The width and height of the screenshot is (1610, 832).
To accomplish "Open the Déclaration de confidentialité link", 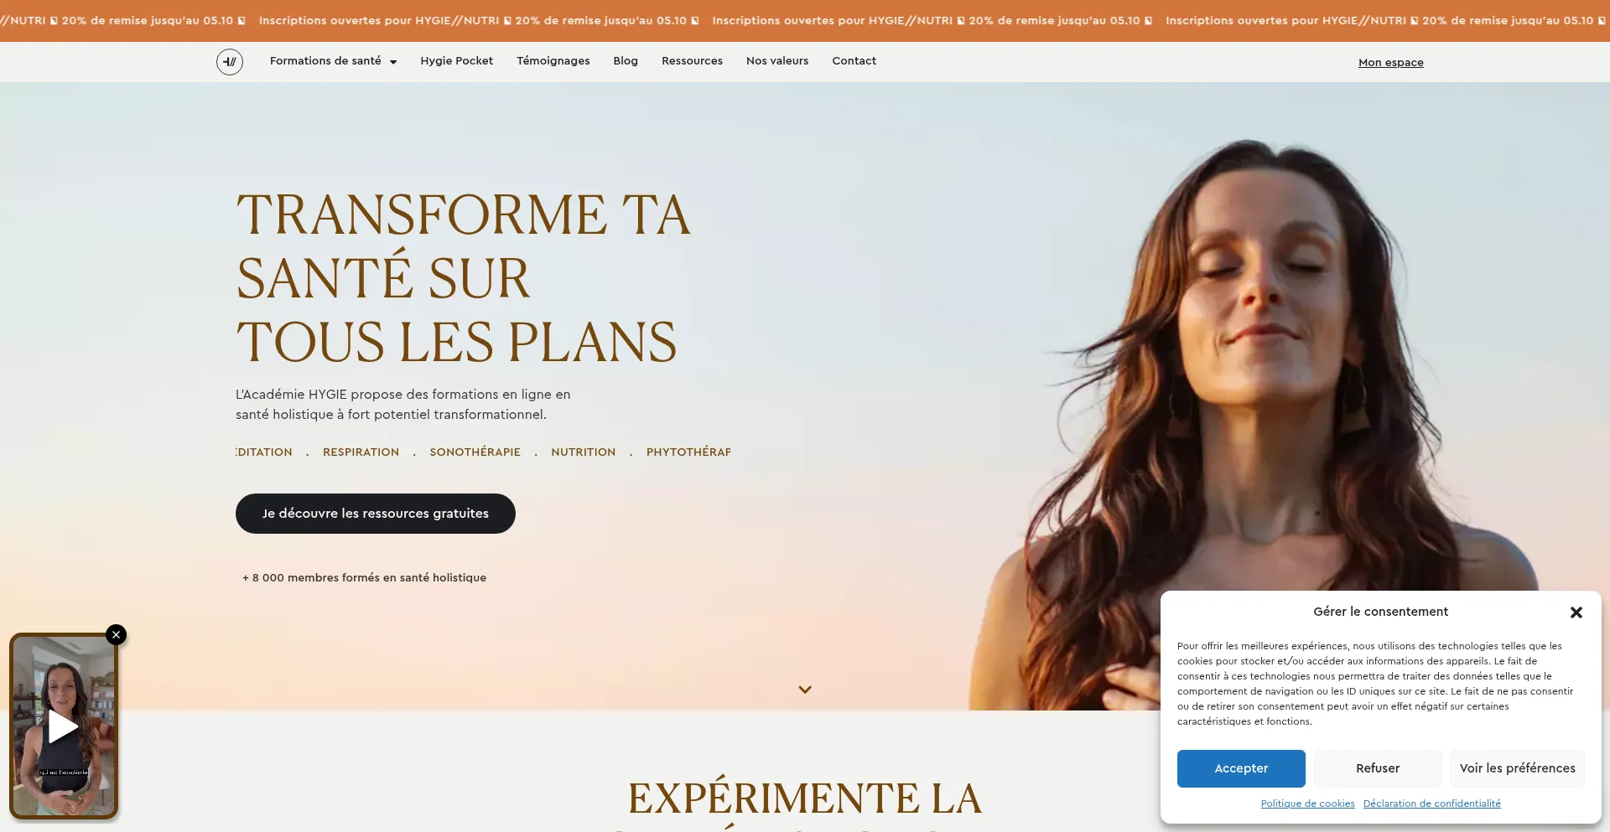I will (1432, 804).
